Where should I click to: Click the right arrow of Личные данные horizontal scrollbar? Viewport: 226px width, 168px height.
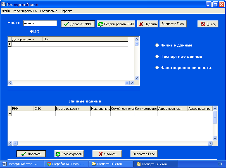click(x=210, y=143)
